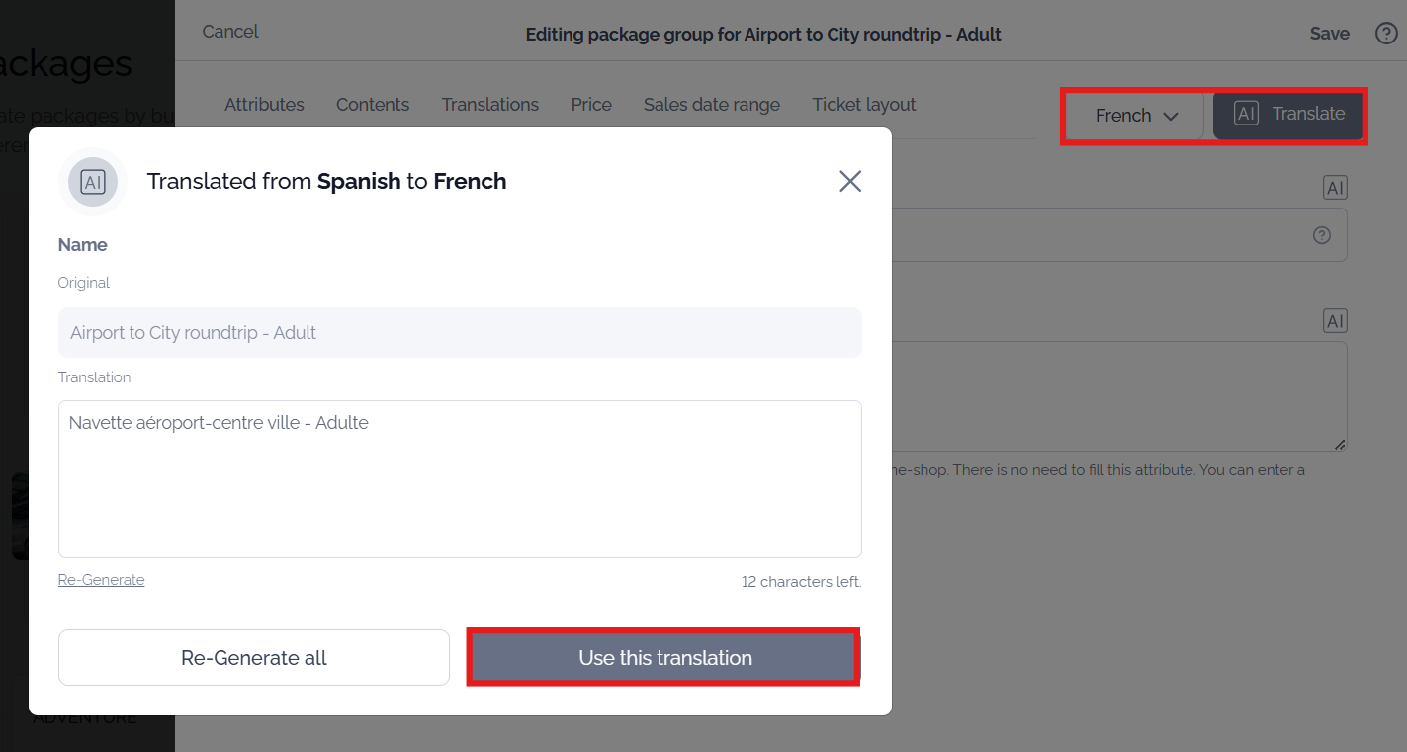
Task: Click the AI icon above the name field
Action: [x=1335, y=188]
